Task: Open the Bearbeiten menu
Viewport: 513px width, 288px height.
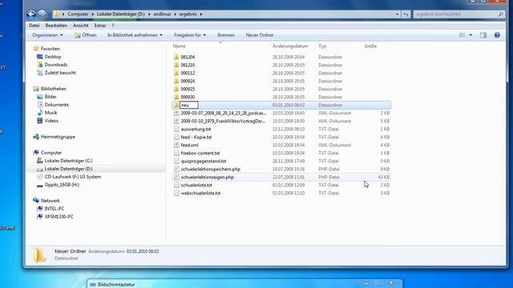Action: point(56,25)
